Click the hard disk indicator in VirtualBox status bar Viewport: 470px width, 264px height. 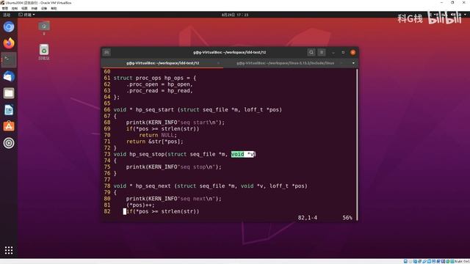click(x=405, y=261)
